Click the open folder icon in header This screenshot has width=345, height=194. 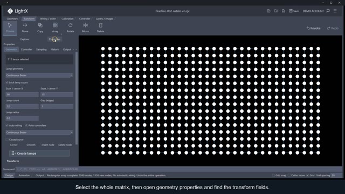coord(276,11)
